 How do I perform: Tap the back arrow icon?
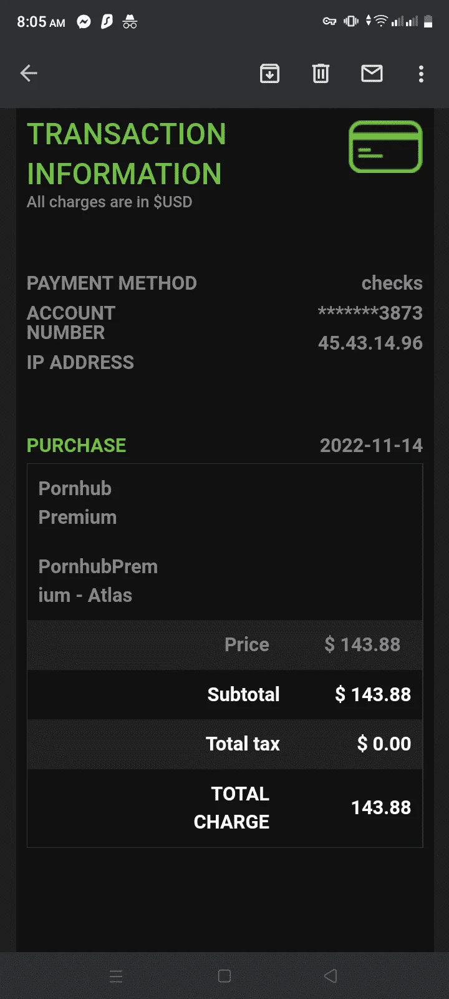point(29,74)
